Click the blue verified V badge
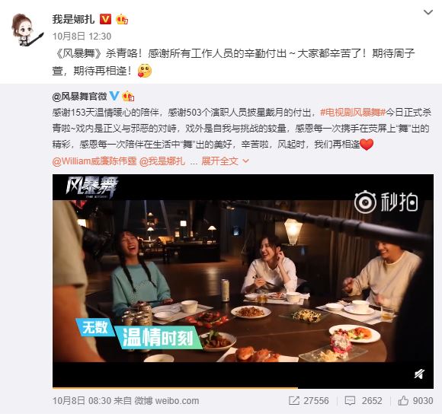 [x=114, y=96]
